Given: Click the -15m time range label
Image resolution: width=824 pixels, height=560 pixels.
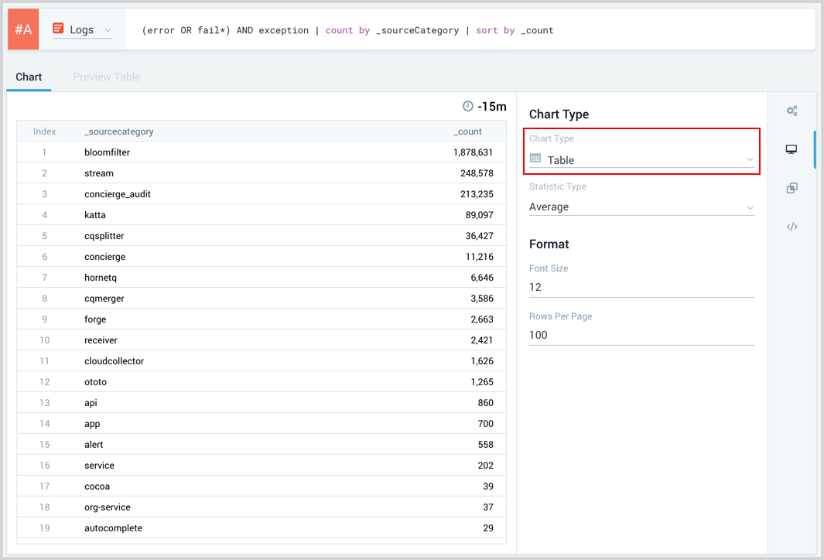Looking at the screenshot, I should (x=492, y=107).
